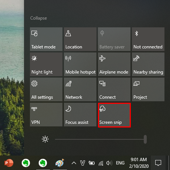The width and height of the screenshot is (170, 170).
Task: Enable Airplane mode
Action: 114,64
